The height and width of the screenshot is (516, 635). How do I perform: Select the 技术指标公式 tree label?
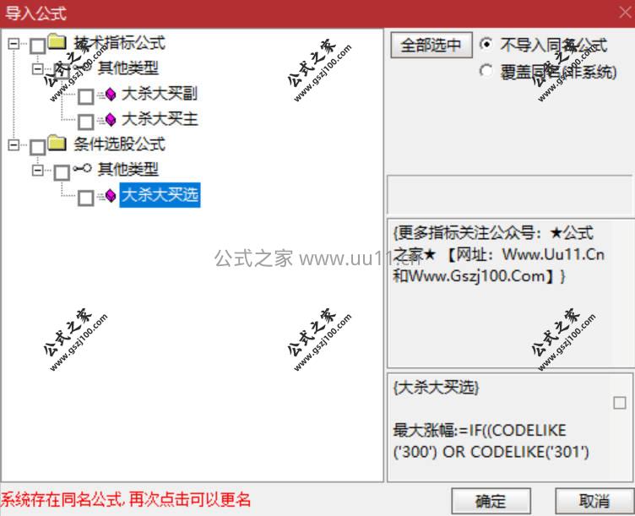[x=119, y=43]
